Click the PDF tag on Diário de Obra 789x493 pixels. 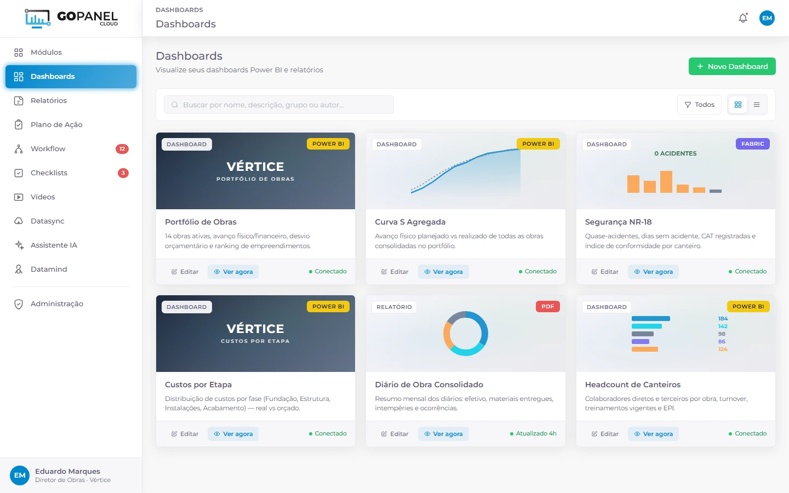click(x=548, y=307)
